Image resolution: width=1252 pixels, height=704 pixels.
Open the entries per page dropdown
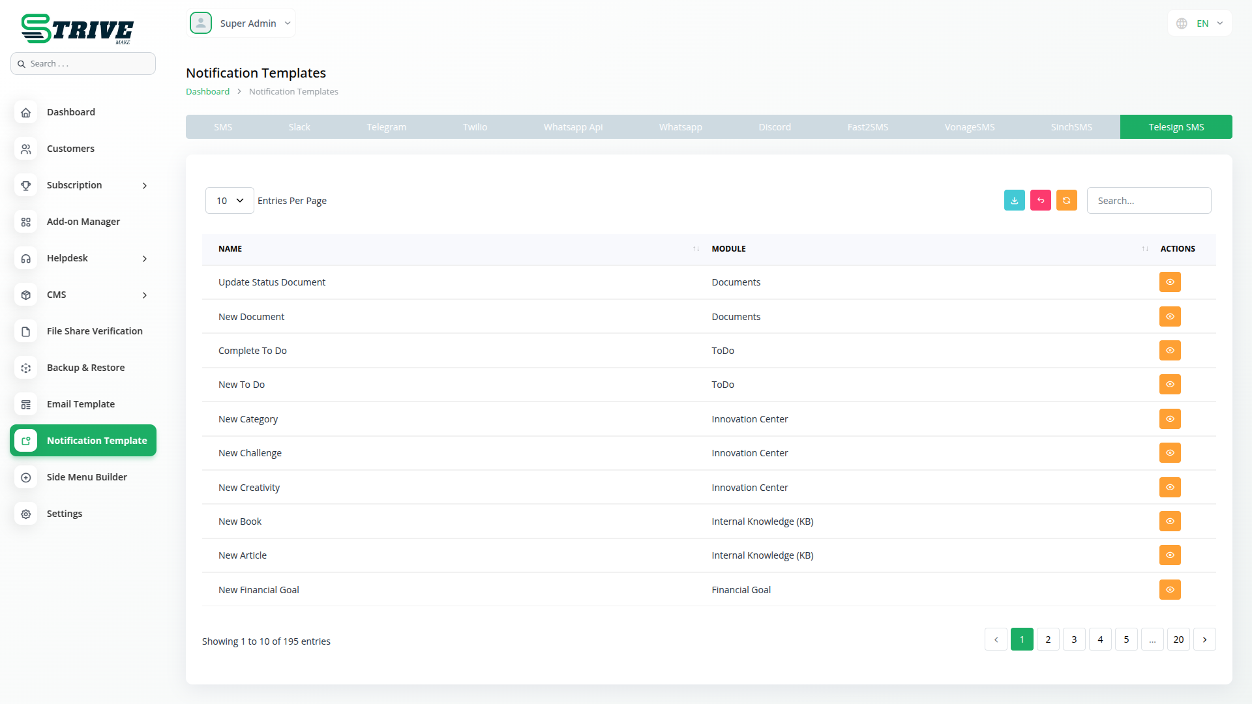(230, 201)
